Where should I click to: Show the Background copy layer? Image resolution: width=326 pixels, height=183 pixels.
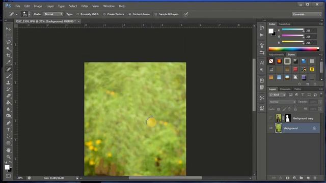click(x=271, y=118)
